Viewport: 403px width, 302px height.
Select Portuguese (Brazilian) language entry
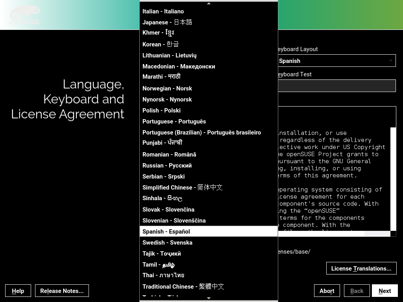click(201, 133)
